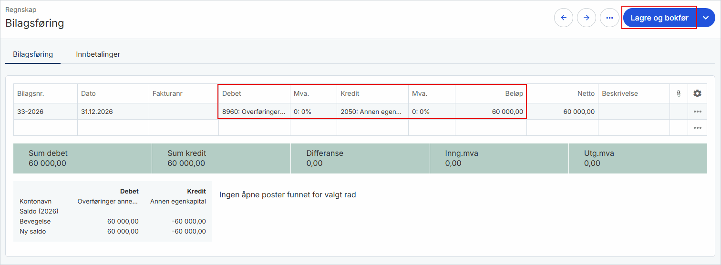Click the Dato column header
The height and width of the screenshot is (265, 721).
(x=113, y=93)
